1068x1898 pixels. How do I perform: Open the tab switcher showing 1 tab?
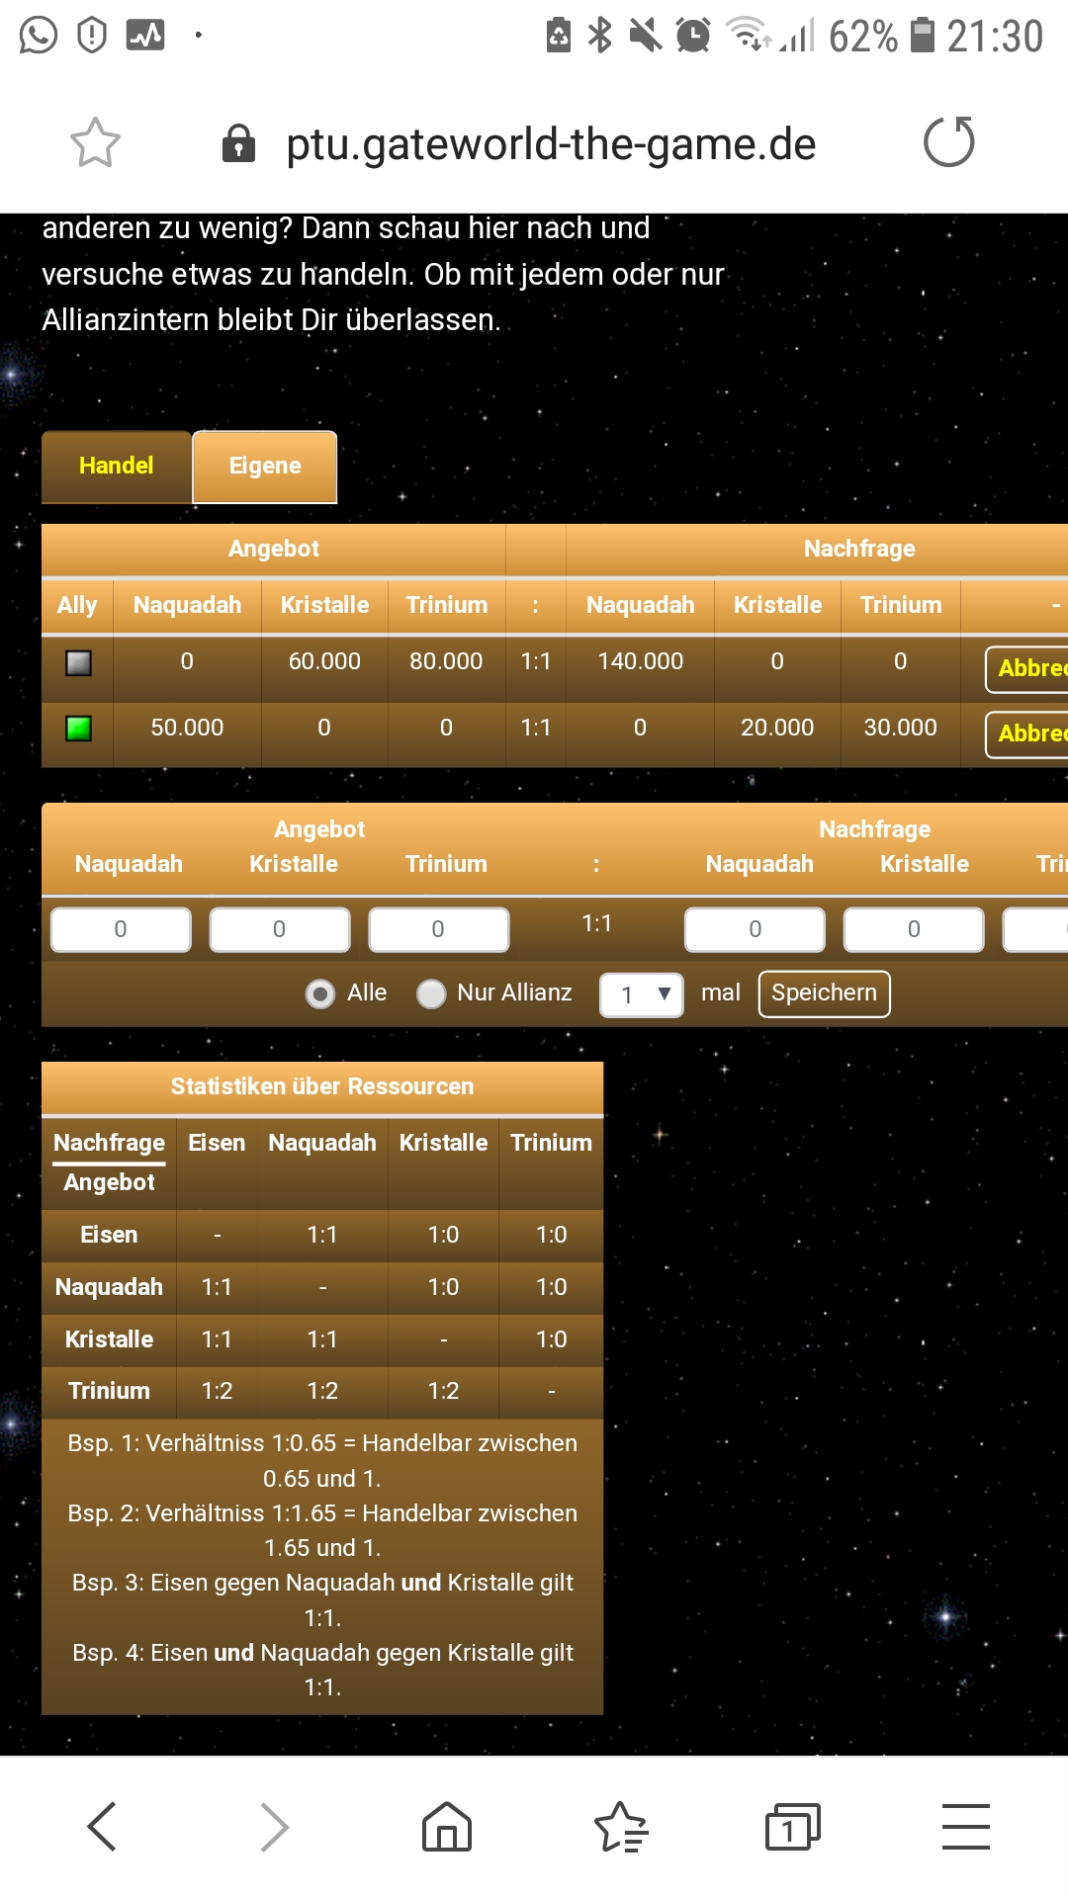(792, 1826)
